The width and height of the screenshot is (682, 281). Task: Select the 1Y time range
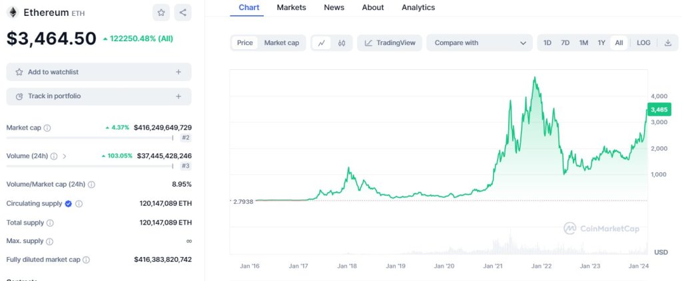click(x=601, y=43)
